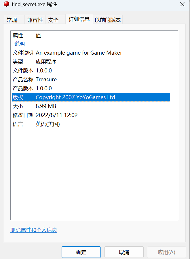Click the red ball application icon
The image size is (190, 259).
[6, 4]
